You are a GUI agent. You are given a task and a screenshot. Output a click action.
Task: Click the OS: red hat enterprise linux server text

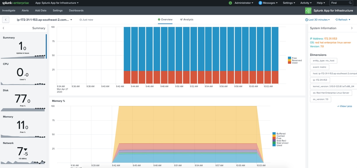pyautogui.click(x=330, y=43)
